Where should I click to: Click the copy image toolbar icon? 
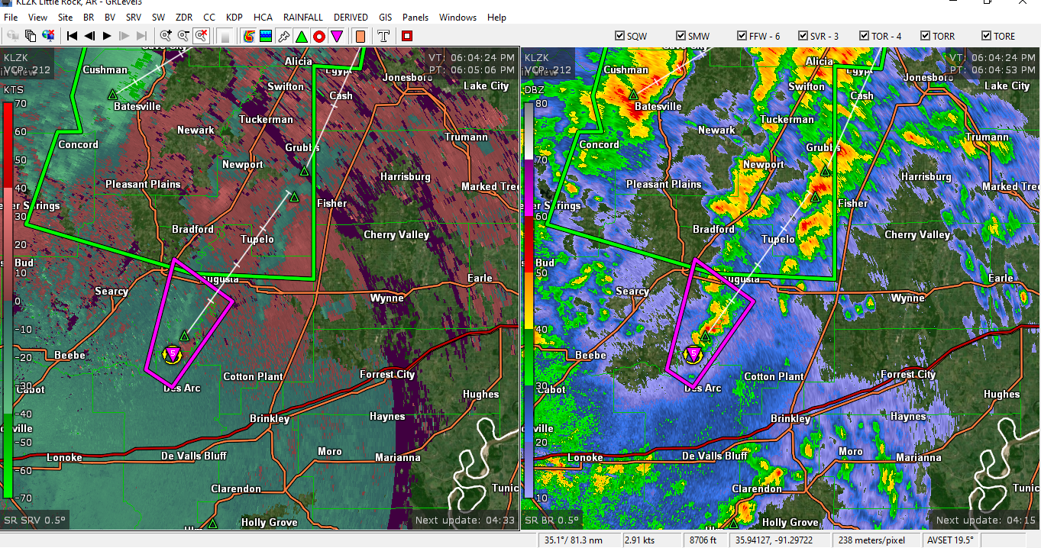[31, 36]
